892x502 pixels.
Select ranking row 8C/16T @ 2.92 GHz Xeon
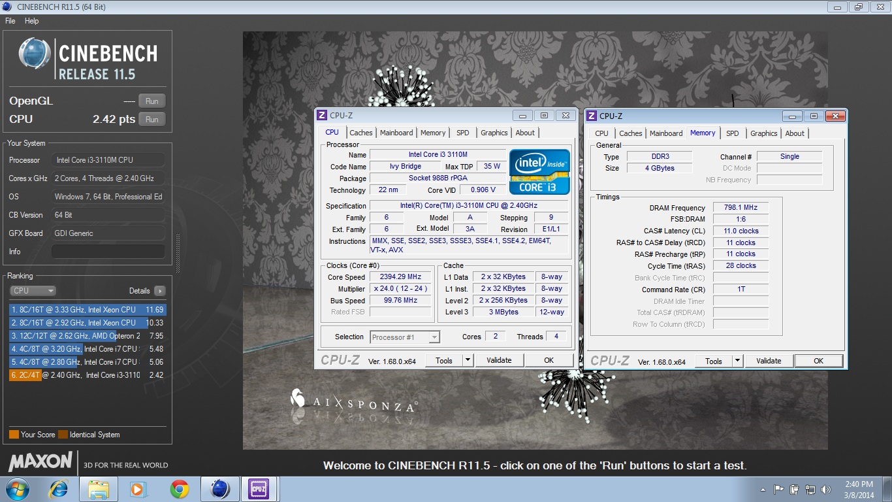88,323
